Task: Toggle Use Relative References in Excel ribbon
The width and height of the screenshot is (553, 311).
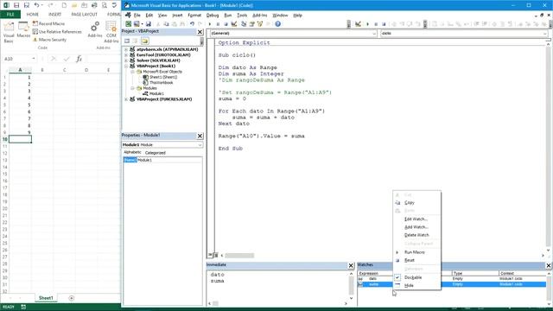Action: (x=57, y=32)
